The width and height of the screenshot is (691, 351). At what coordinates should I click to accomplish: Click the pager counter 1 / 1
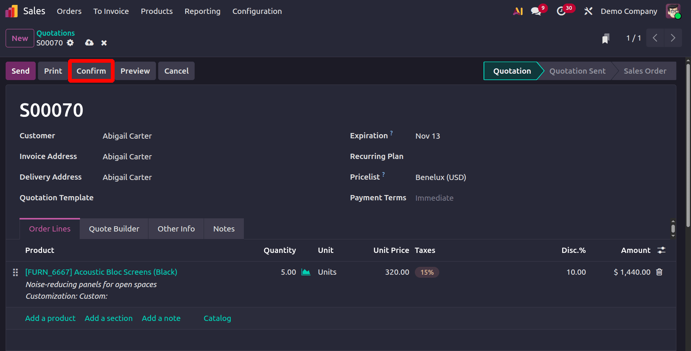634,38
